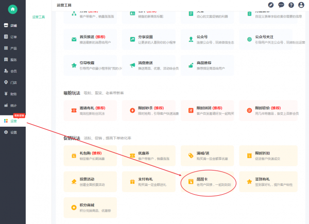Open 满减/送 tag card
Image resolution: width=309 pixels, height=224 pixels.
pos(208,156)
